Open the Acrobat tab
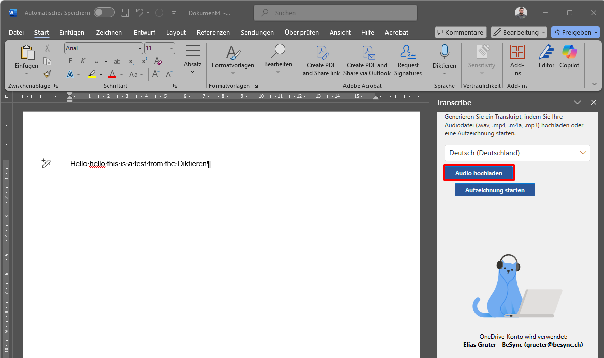The width and height of the screenshot is (604, 358). coord(397,33)
